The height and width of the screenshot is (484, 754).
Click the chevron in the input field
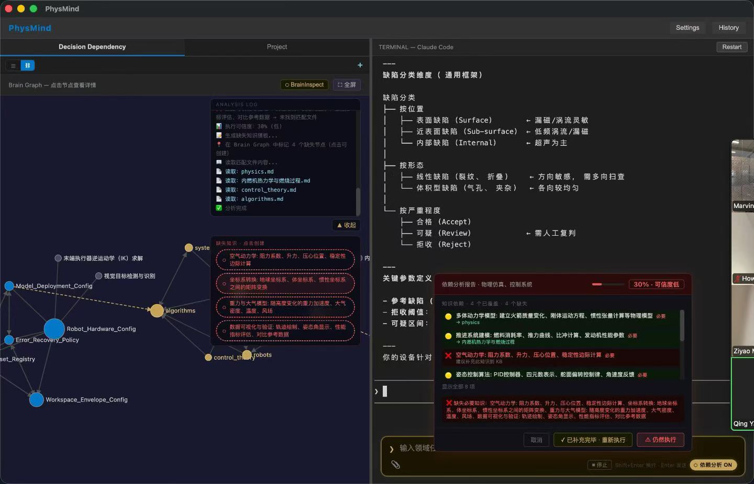pos(392,448)
